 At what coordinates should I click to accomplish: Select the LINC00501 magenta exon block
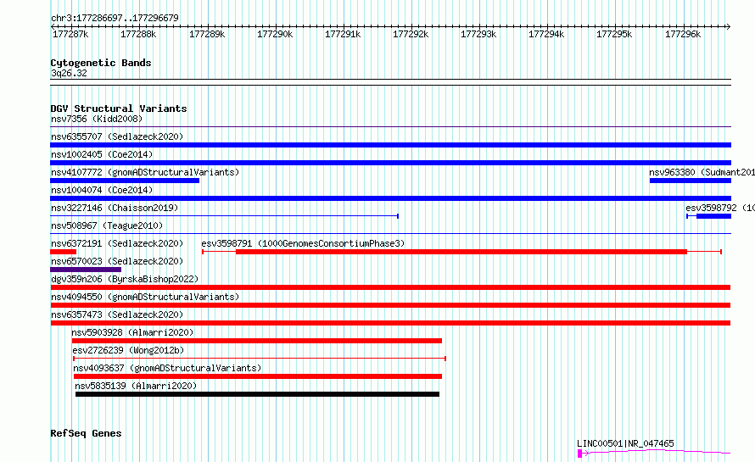[579, 454]
